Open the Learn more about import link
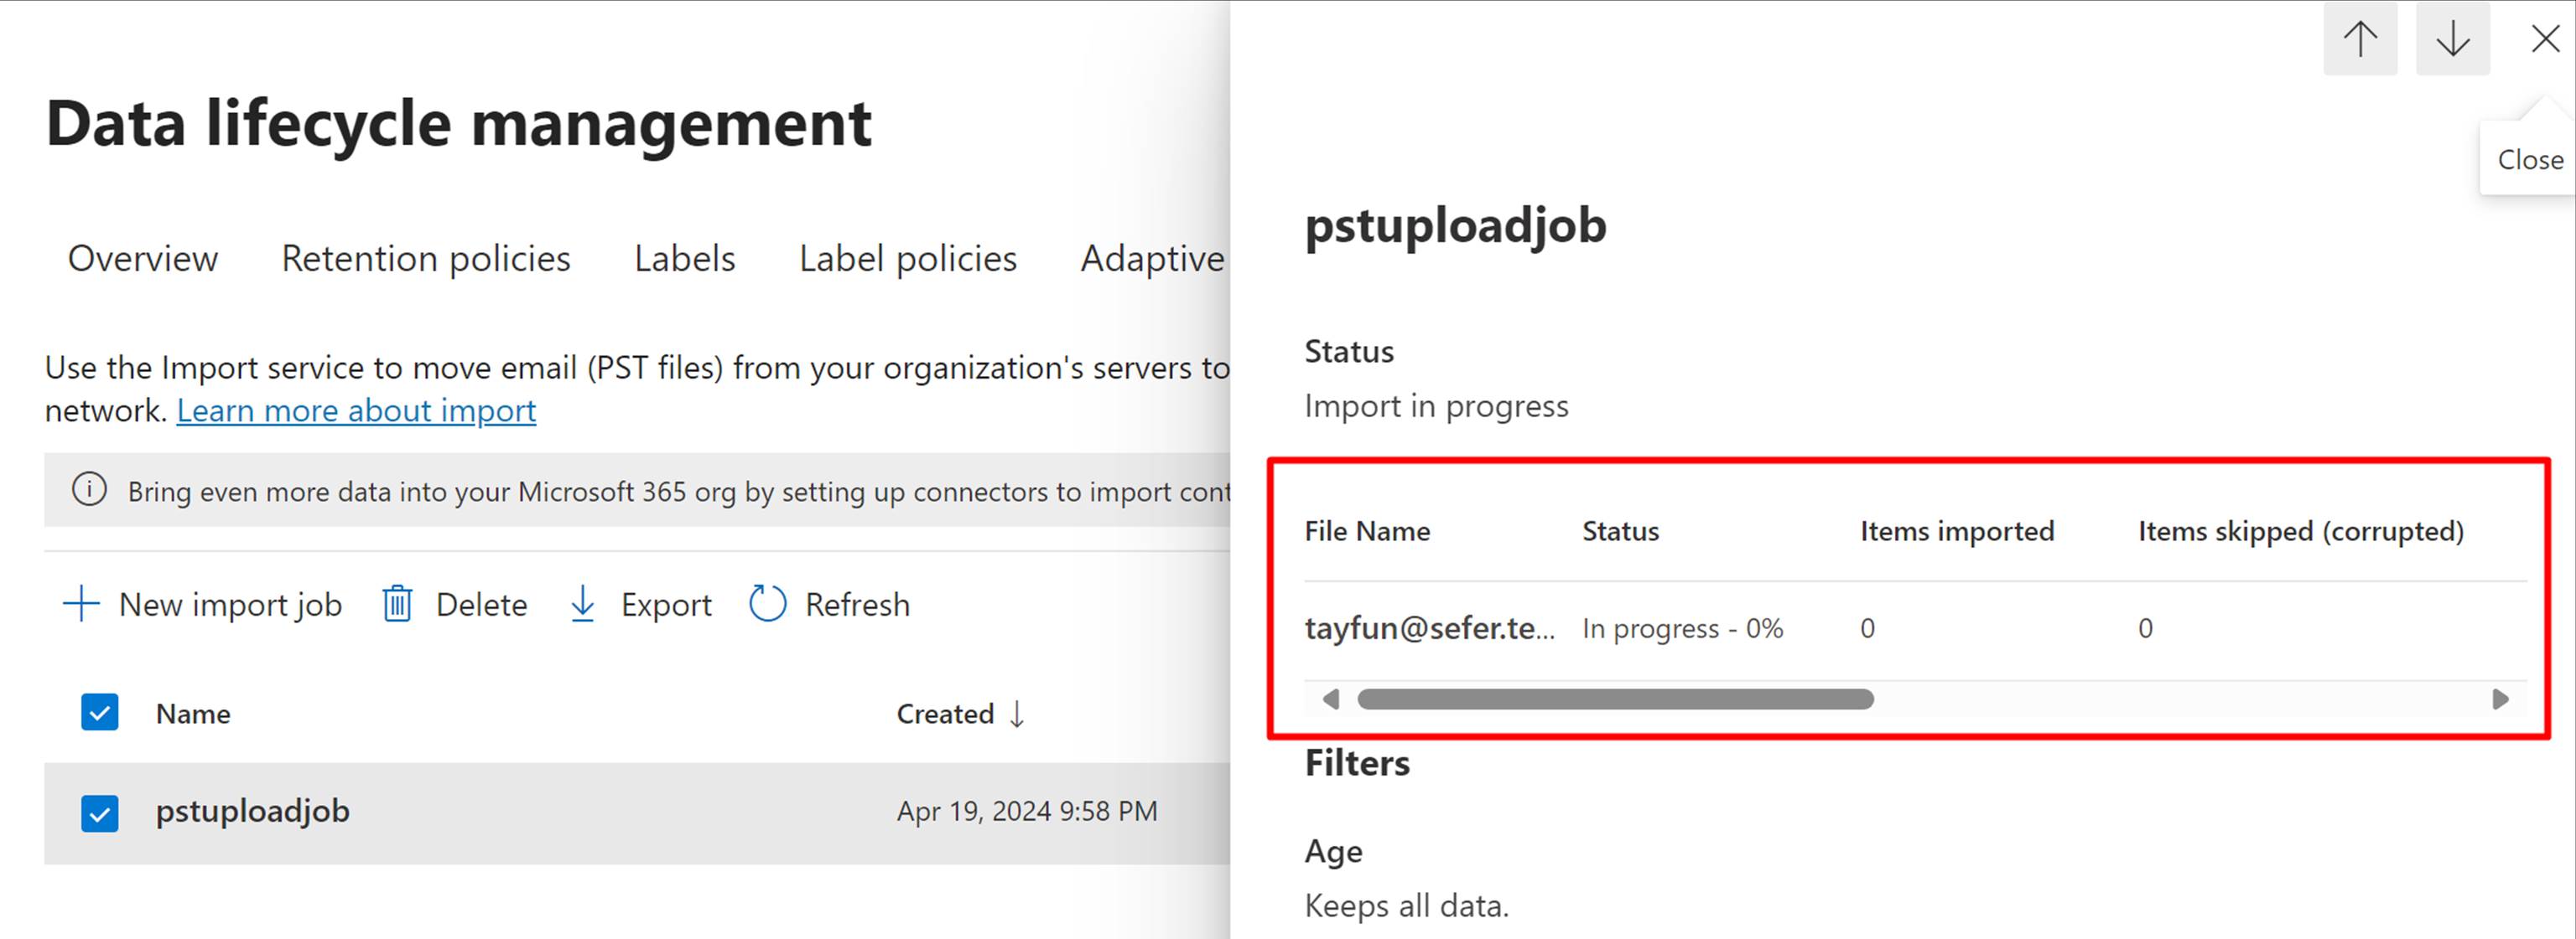 pos(356,410)
